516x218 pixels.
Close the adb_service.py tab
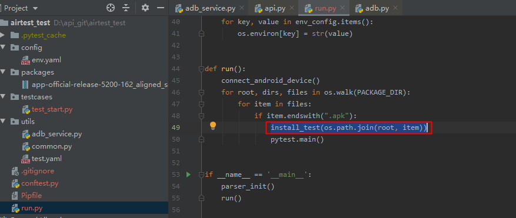click(x=242, y=8)
